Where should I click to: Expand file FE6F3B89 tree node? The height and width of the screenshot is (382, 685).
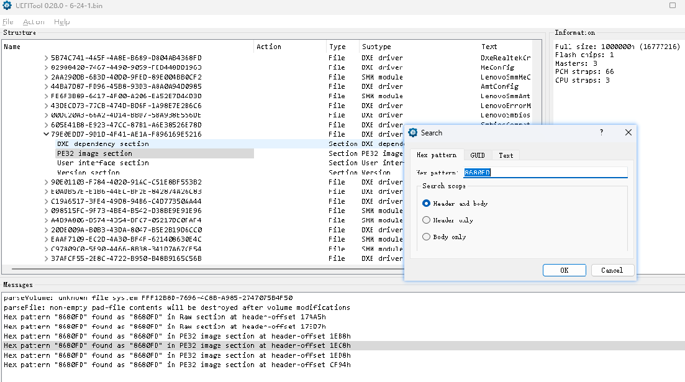[x=47, y=96]
